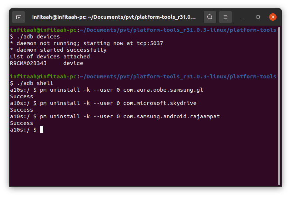The image size is (291, 197).
Task: Click the device serial R9CMA02B34J
Action: click(x=28, y=63)
